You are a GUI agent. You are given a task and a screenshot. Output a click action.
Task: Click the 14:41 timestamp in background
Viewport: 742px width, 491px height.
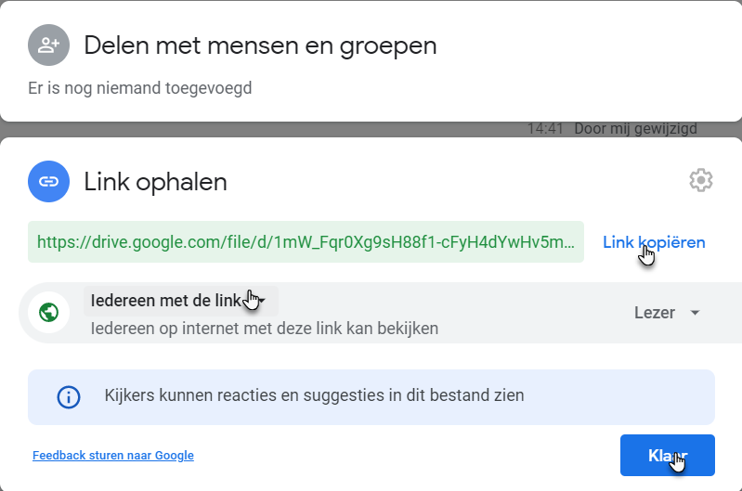[x=545, y=129]
